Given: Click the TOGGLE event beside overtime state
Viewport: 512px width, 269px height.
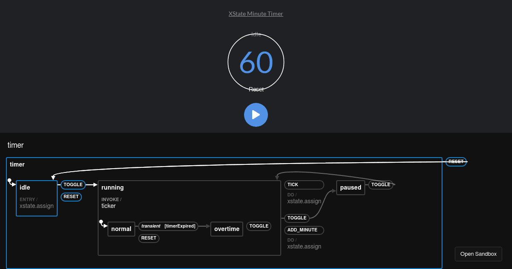Looking at the screenshot, I should tap(259, 226).
